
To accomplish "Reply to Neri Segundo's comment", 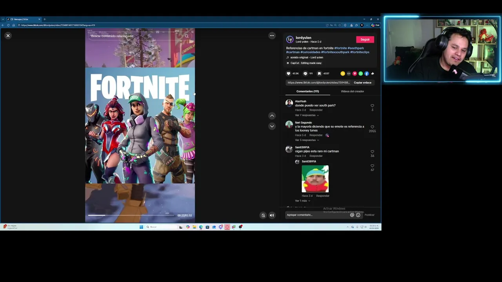I will (316, 135).
